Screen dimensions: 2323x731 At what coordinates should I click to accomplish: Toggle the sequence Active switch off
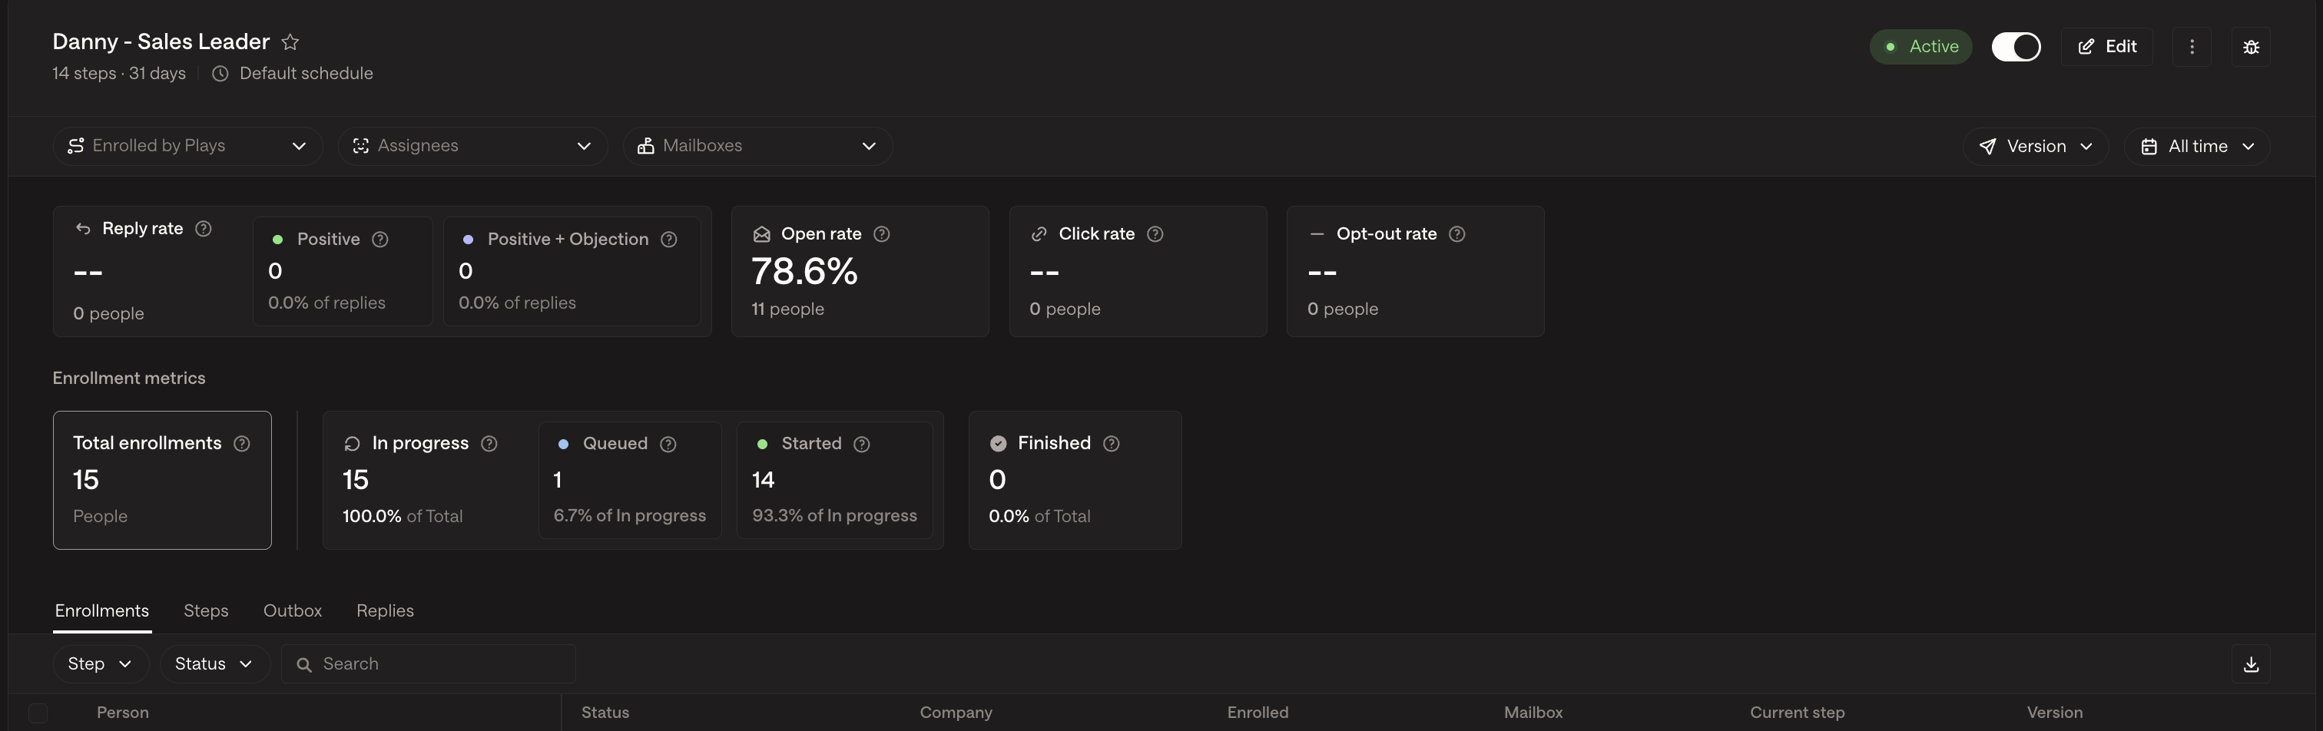pyautogui.click(x=2016, y=47)
